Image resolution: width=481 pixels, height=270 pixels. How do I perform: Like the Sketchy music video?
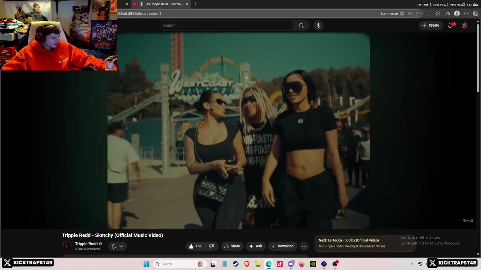point(195,246)
